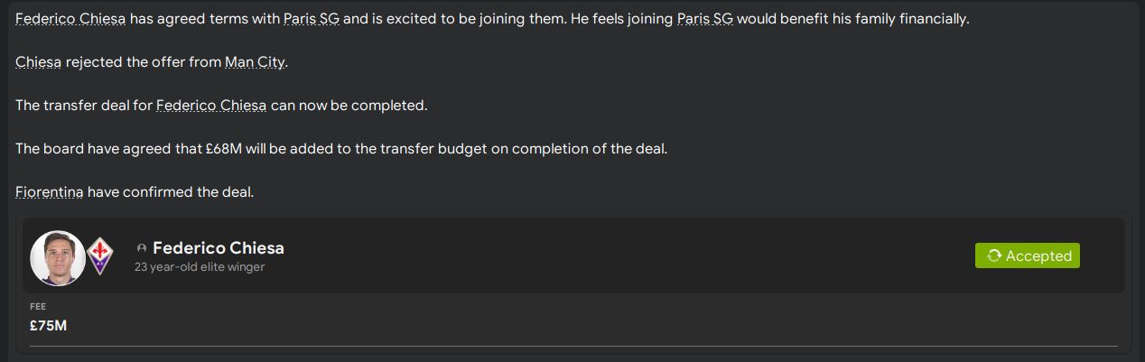Open Federico Chiesa link in first sentence
1145x362 pixels.
tap(70, 19)
